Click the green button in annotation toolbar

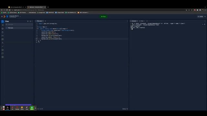click(32, 108)
